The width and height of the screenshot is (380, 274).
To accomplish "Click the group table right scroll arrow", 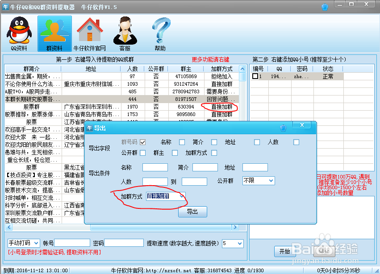I will tap(235, 227).
